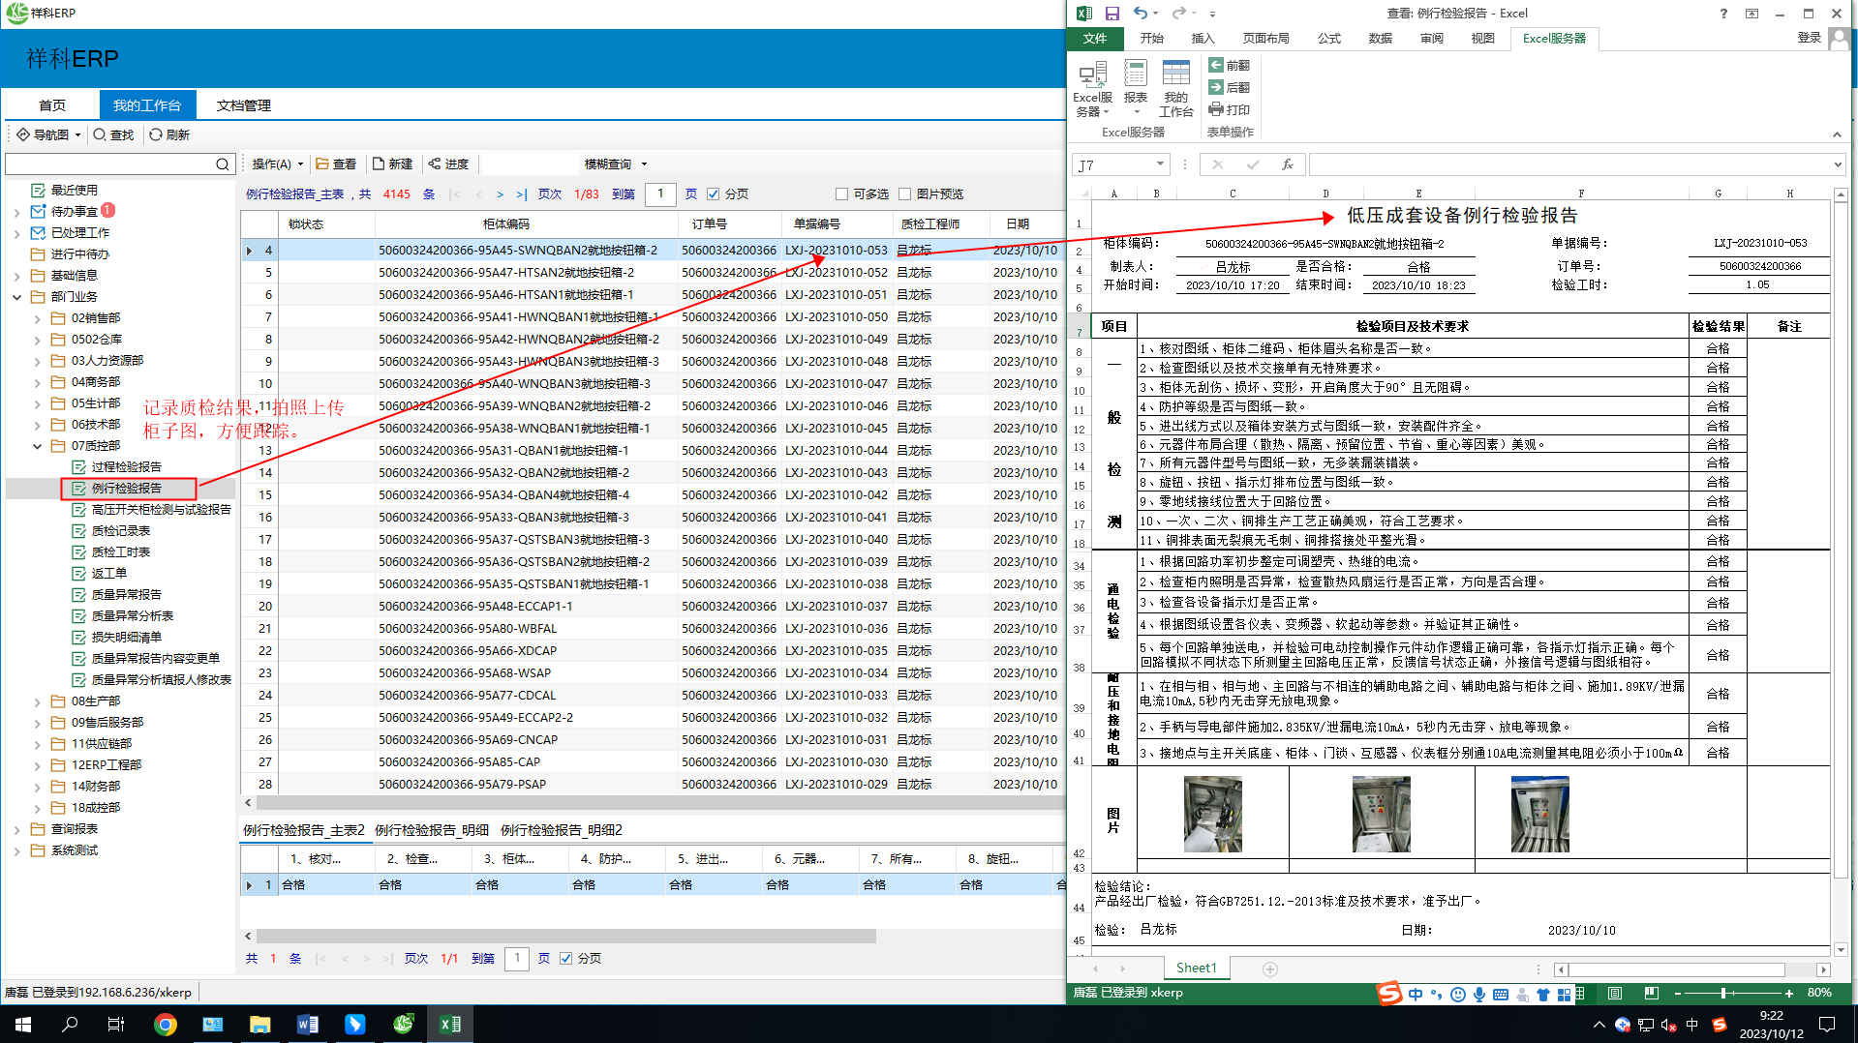
Task: Select 质量异常报告 in the navigation tree
Action: coord(126,594)
